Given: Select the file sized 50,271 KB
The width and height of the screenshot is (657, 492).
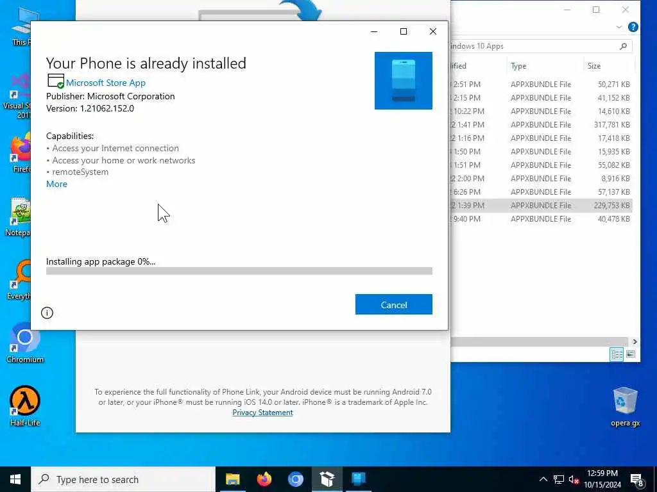Looking at the screenshot, I should point(542,84).
